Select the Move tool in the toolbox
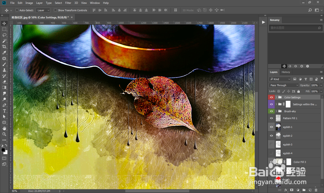Image resolution: width=324 pixels, height=193 pixels. point(4,24)
